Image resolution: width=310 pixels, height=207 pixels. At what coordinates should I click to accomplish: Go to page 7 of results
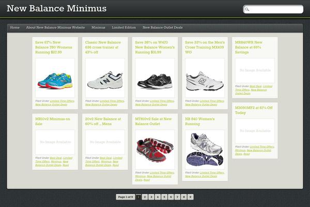click(x=177, y=197)
